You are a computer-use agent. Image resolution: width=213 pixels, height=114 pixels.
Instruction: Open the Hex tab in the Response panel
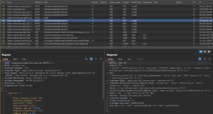[x=129, y=59]
